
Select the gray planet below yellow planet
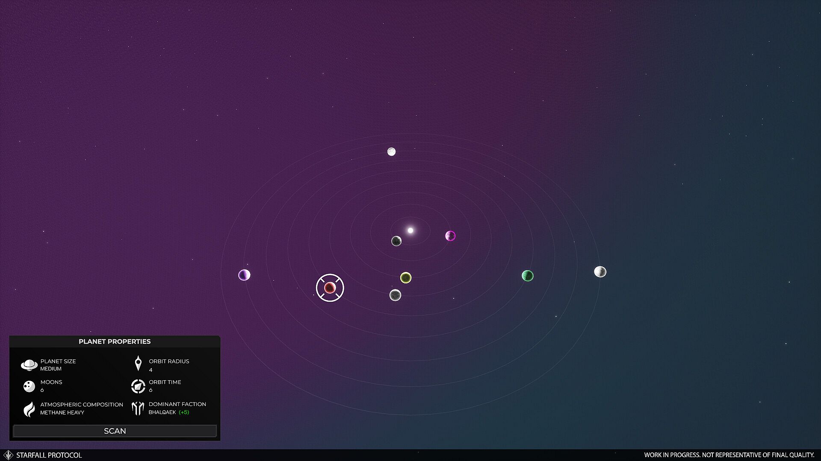[395, 295]
